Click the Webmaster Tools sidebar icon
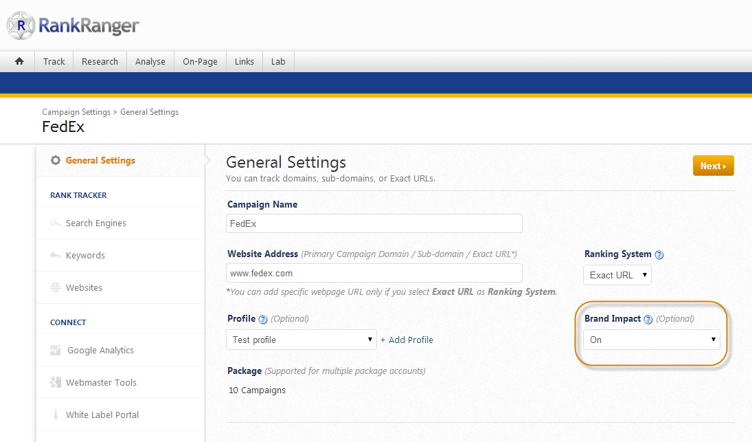Viewport: 752px width, 442px height. coord(56,383)
